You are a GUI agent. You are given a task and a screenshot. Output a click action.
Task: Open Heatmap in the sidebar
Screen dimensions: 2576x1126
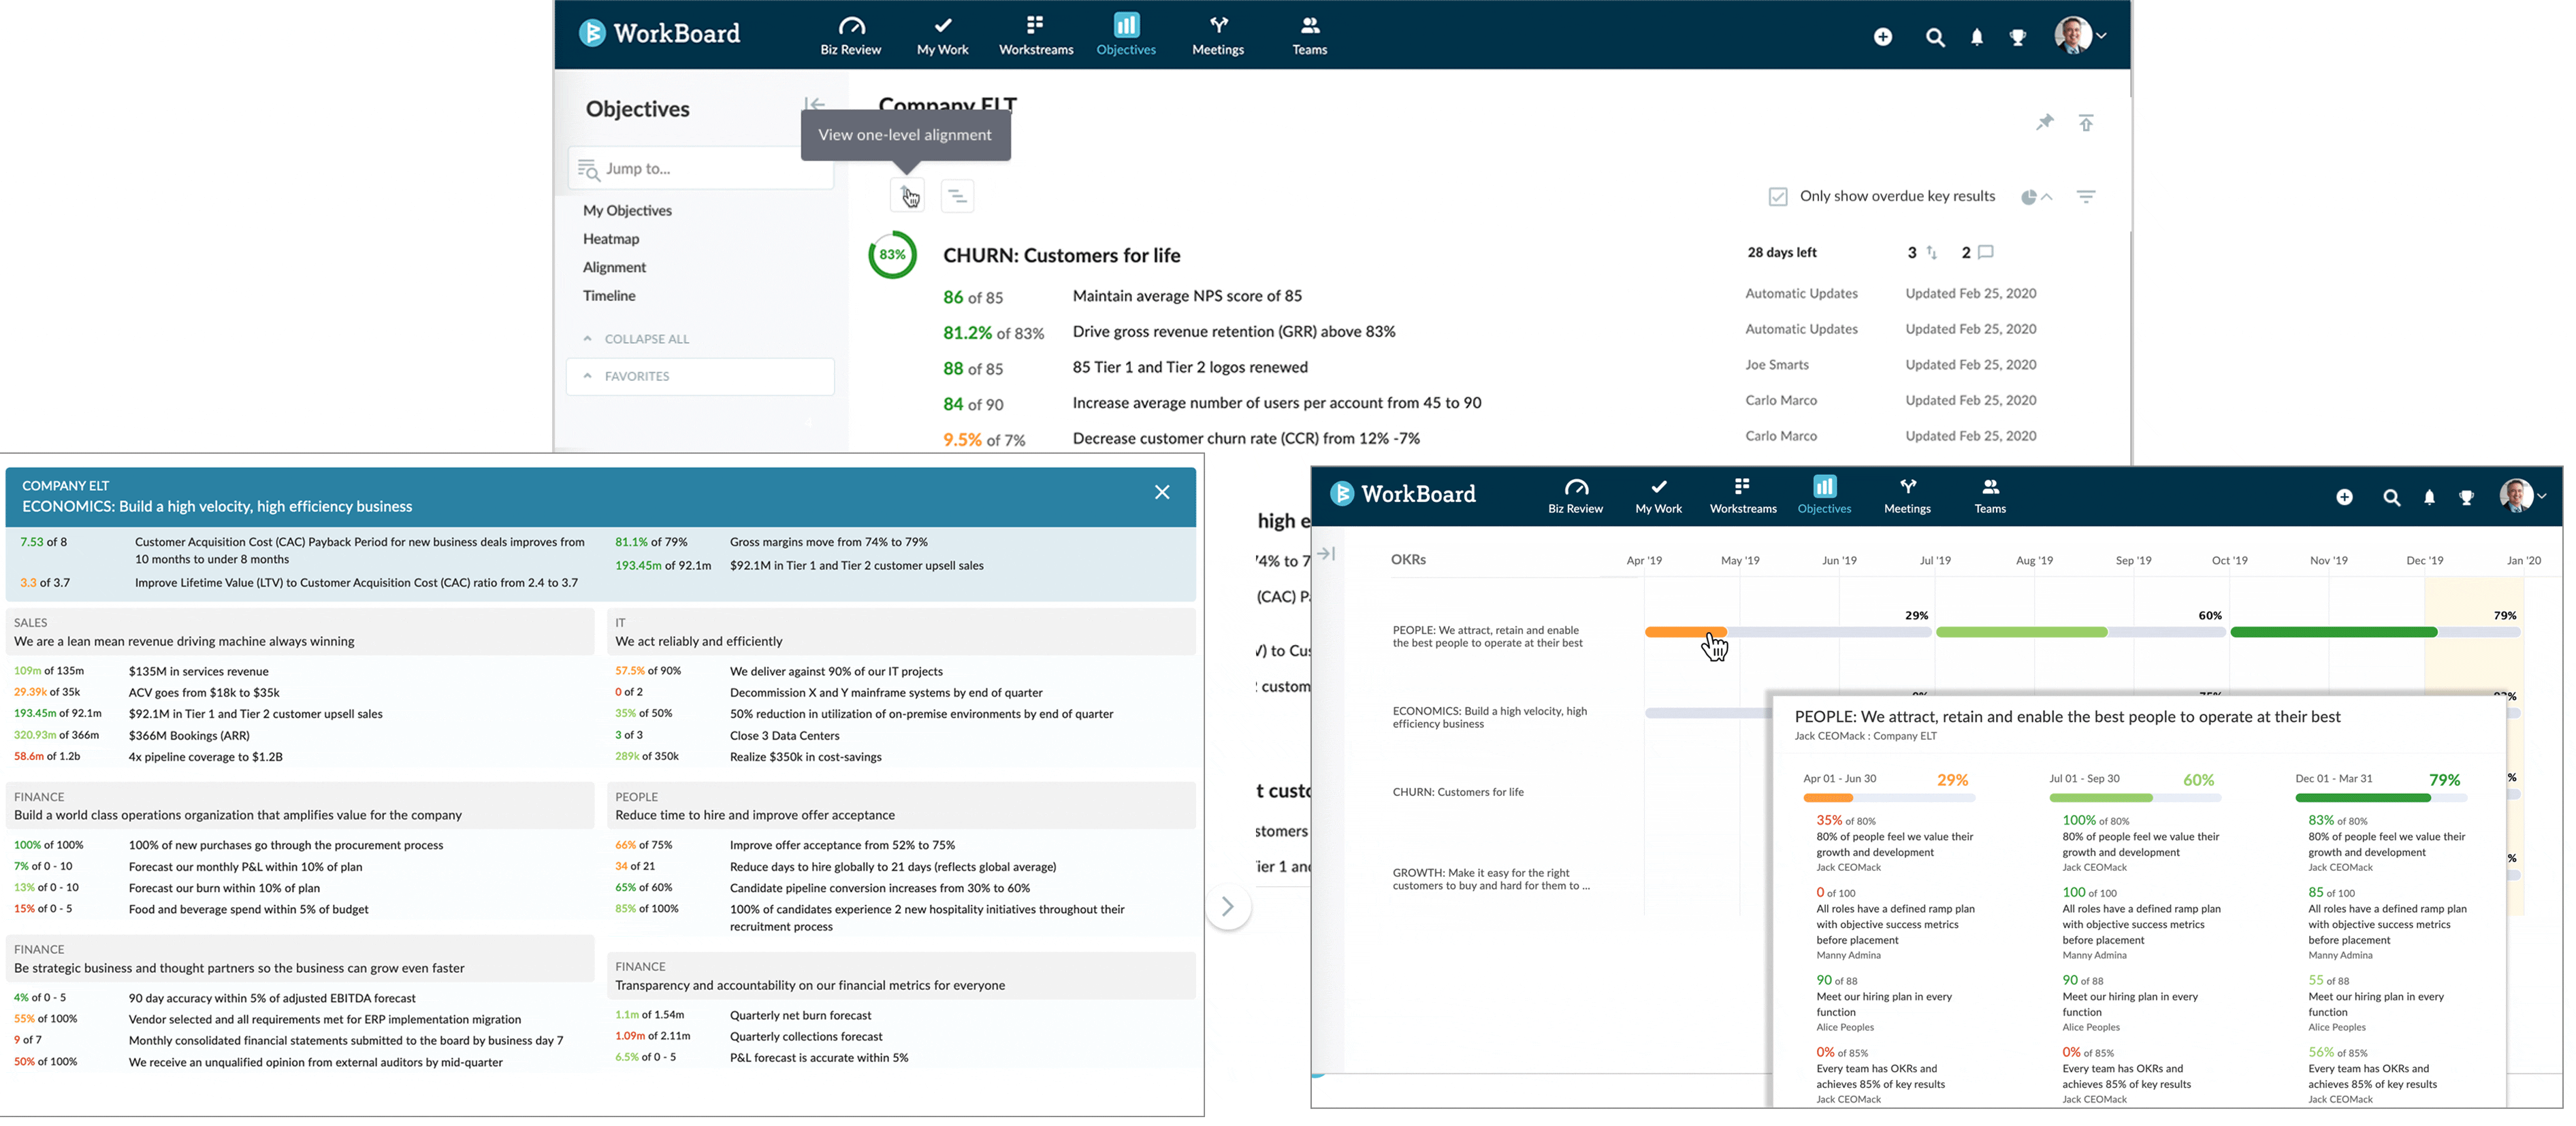coord(611,239)
